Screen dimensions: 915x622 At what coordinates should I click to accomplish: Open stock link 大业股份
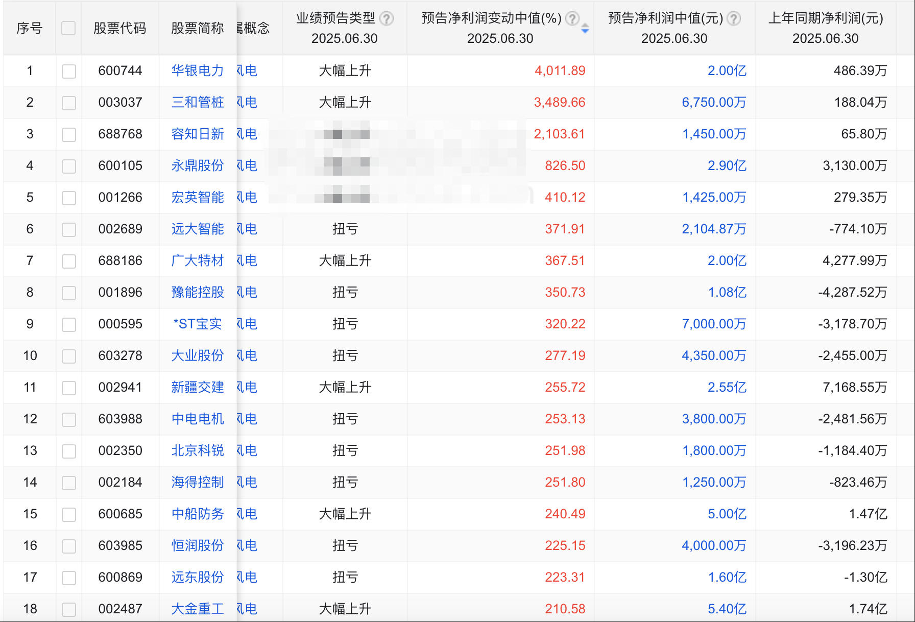[198, 355]
